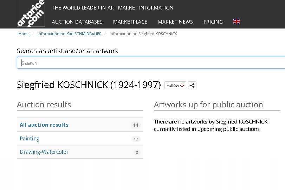Follow artist Siegfried KOSCHNICK
The width and height of the screenshot is (285, 190).
175,85
